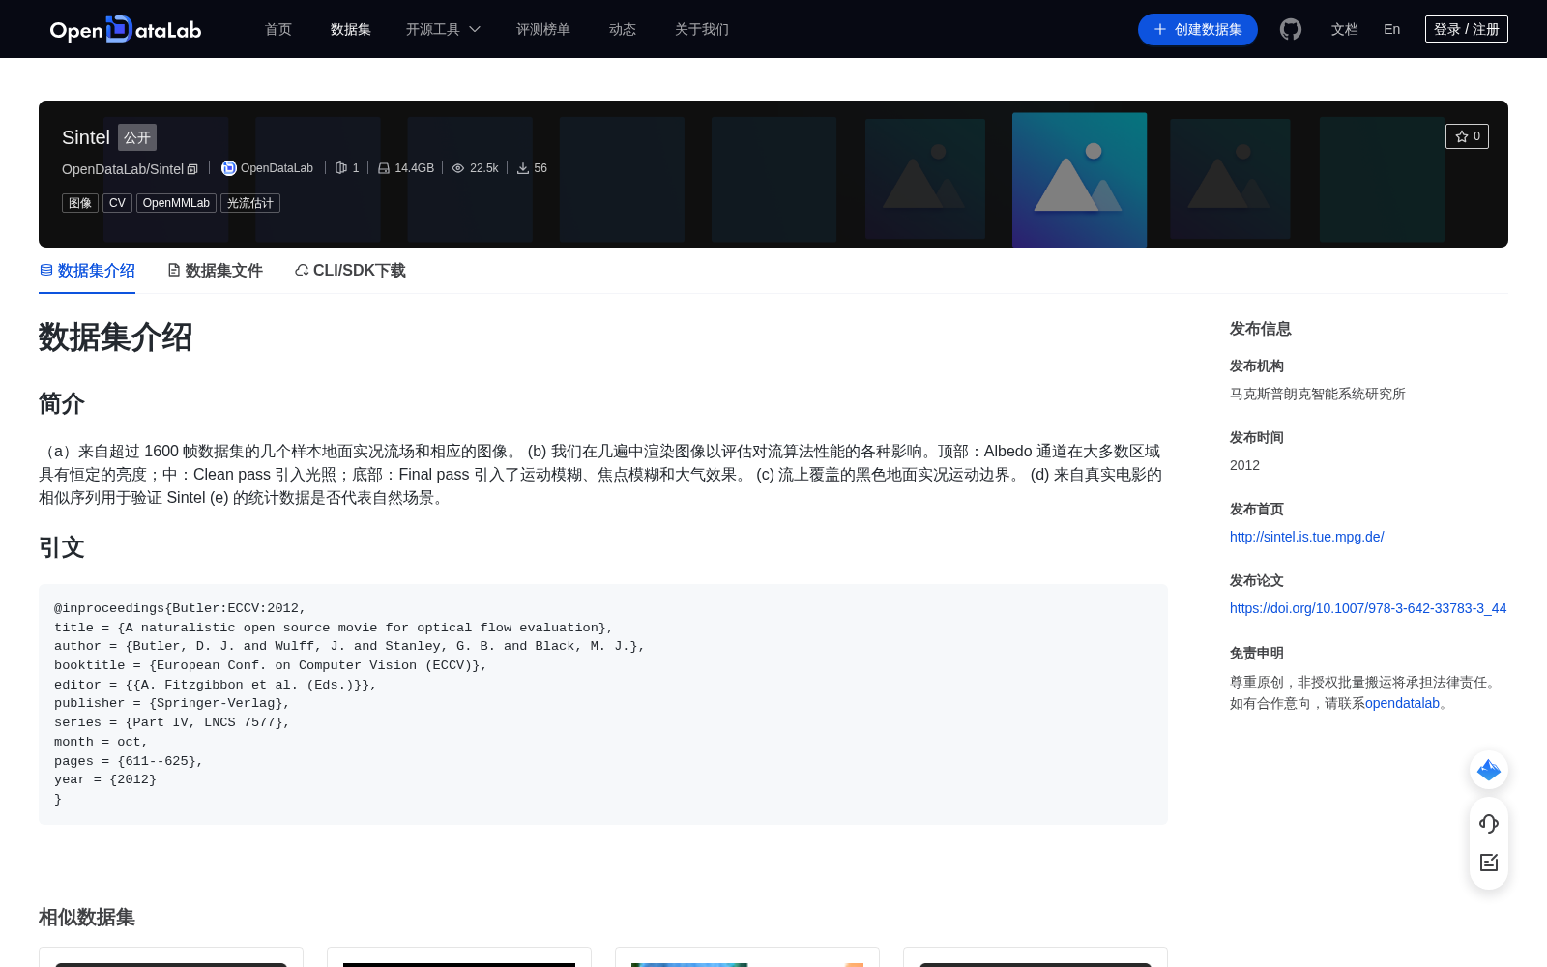Click the @inproceedings{Butler:ECCV:2012, line
1547x967 pixels.
(x=180, y=608)
